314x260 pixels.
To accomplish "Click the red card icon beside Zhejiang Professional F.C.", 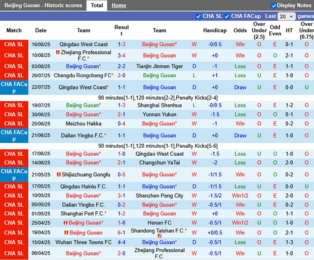I will [x=58, y=52].
